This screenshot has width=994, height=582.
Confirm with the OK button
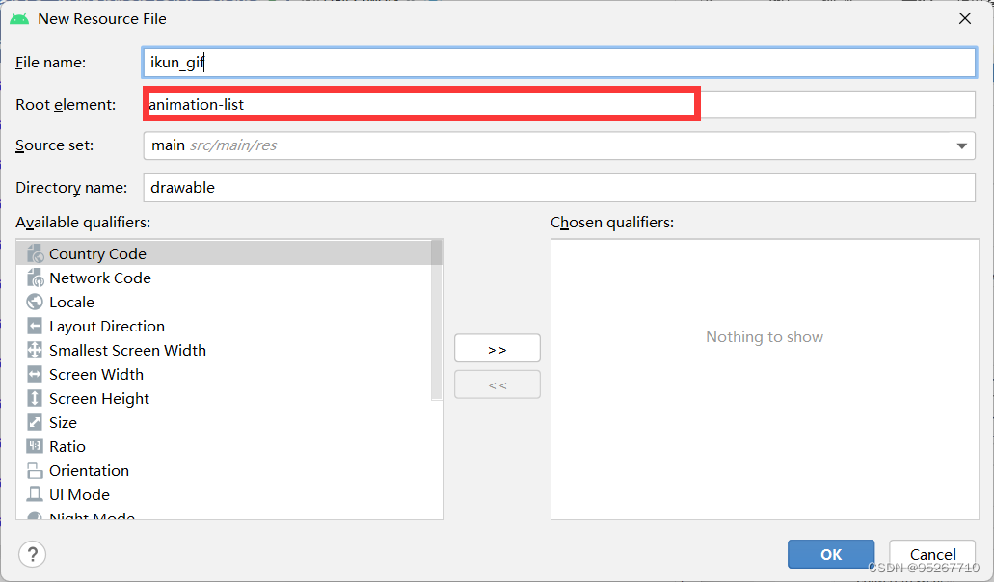click(x=831, y=554)
